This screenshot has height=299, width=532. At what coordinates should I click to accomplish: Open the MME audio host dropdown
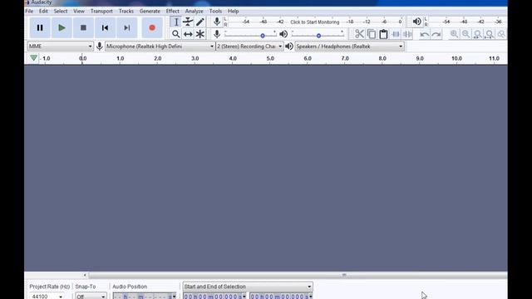[x=60, y=47]
